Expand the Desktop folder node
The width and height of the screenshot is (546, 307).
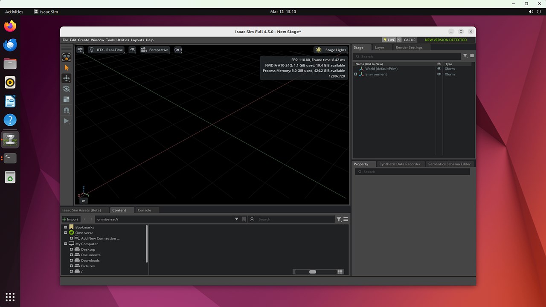[71, 249]
